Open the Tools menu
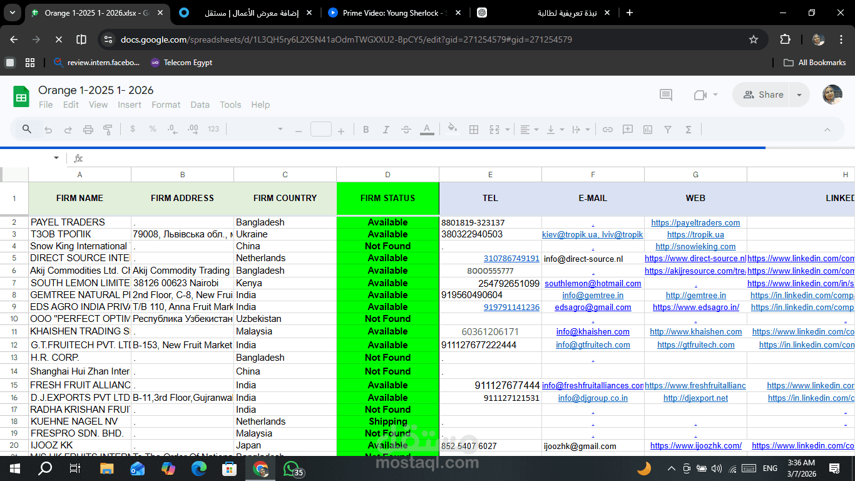The image size is (855, 481). coord(230,105)
